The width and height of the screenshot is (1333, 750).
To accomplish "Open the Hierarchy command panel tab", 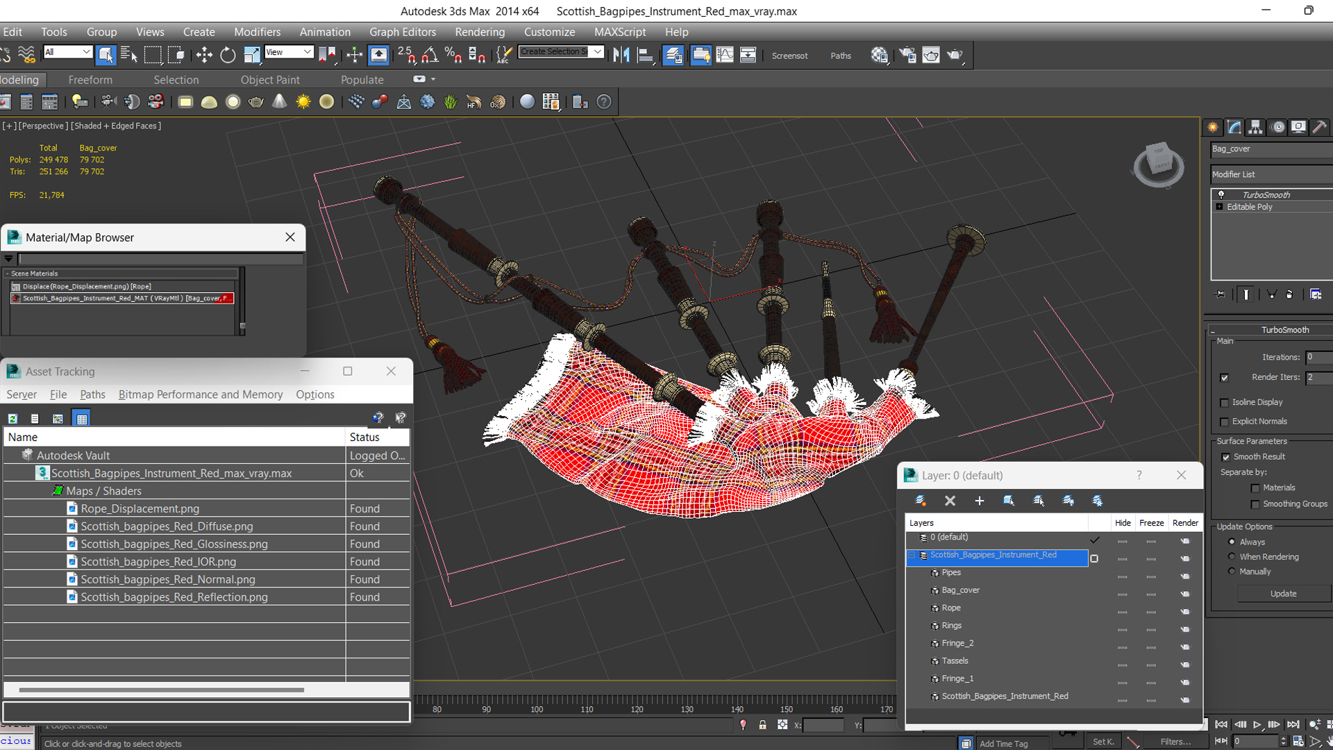I will click(1255, 127).
